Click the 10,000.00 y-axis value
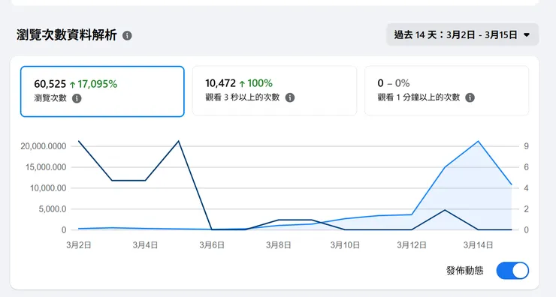 point(48,188)
